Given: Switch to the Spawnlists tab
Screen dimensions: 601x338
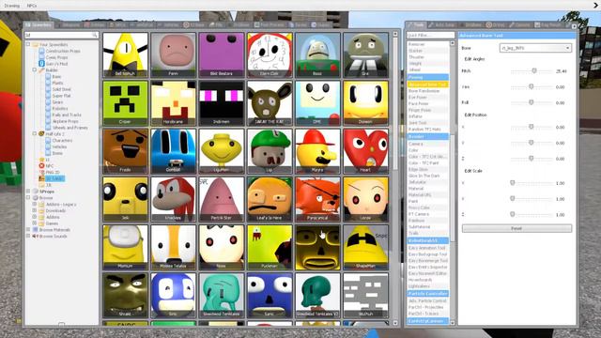Looking at the screenshot, I should click(39, 25).
